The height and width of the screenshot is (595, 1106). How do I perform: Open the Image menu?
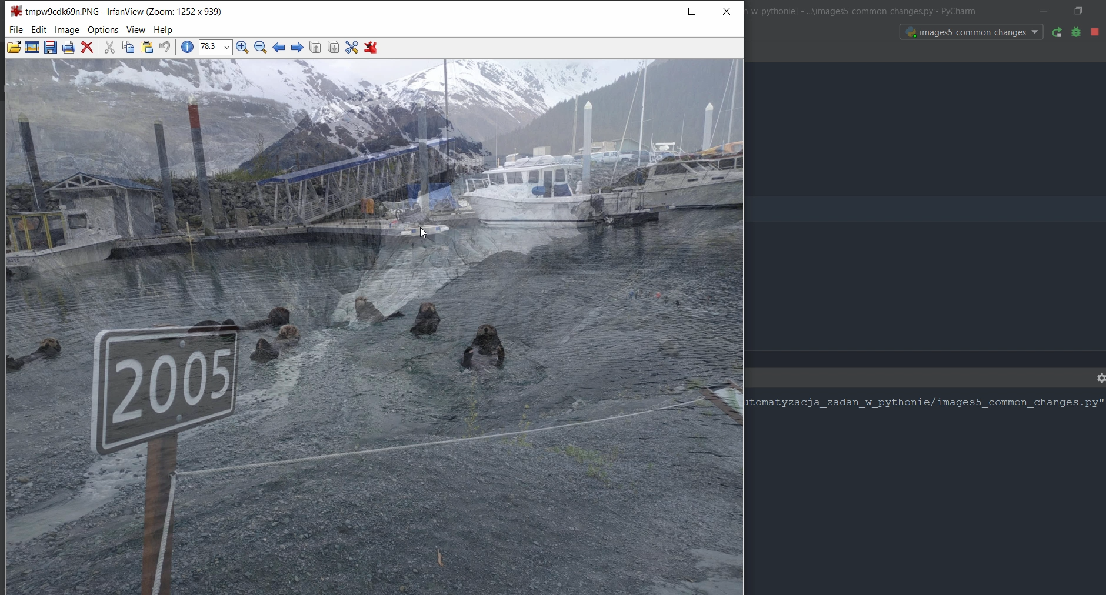pos(67,30)
